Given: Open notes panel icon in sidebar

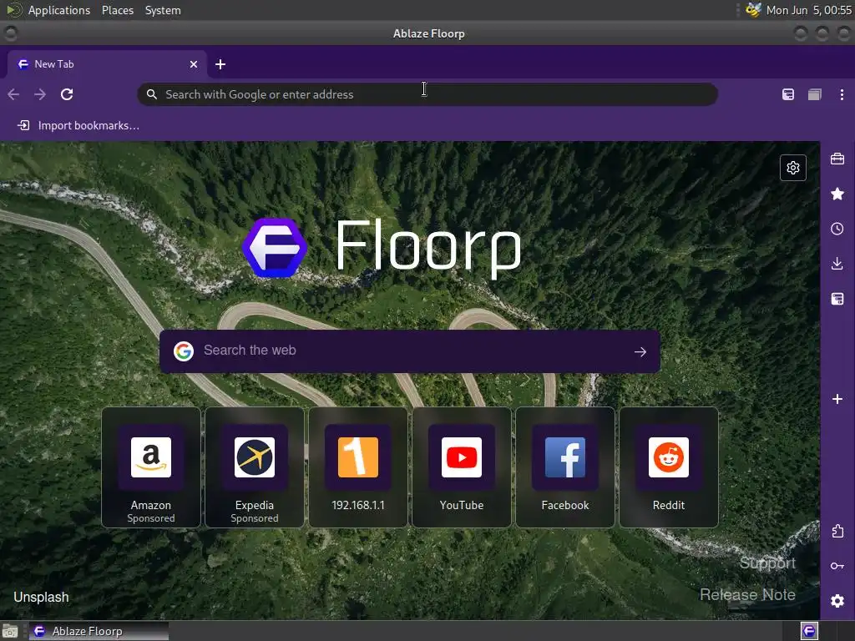Looking at the screenshot, I should pyautogui.click(x=837, y=299).
